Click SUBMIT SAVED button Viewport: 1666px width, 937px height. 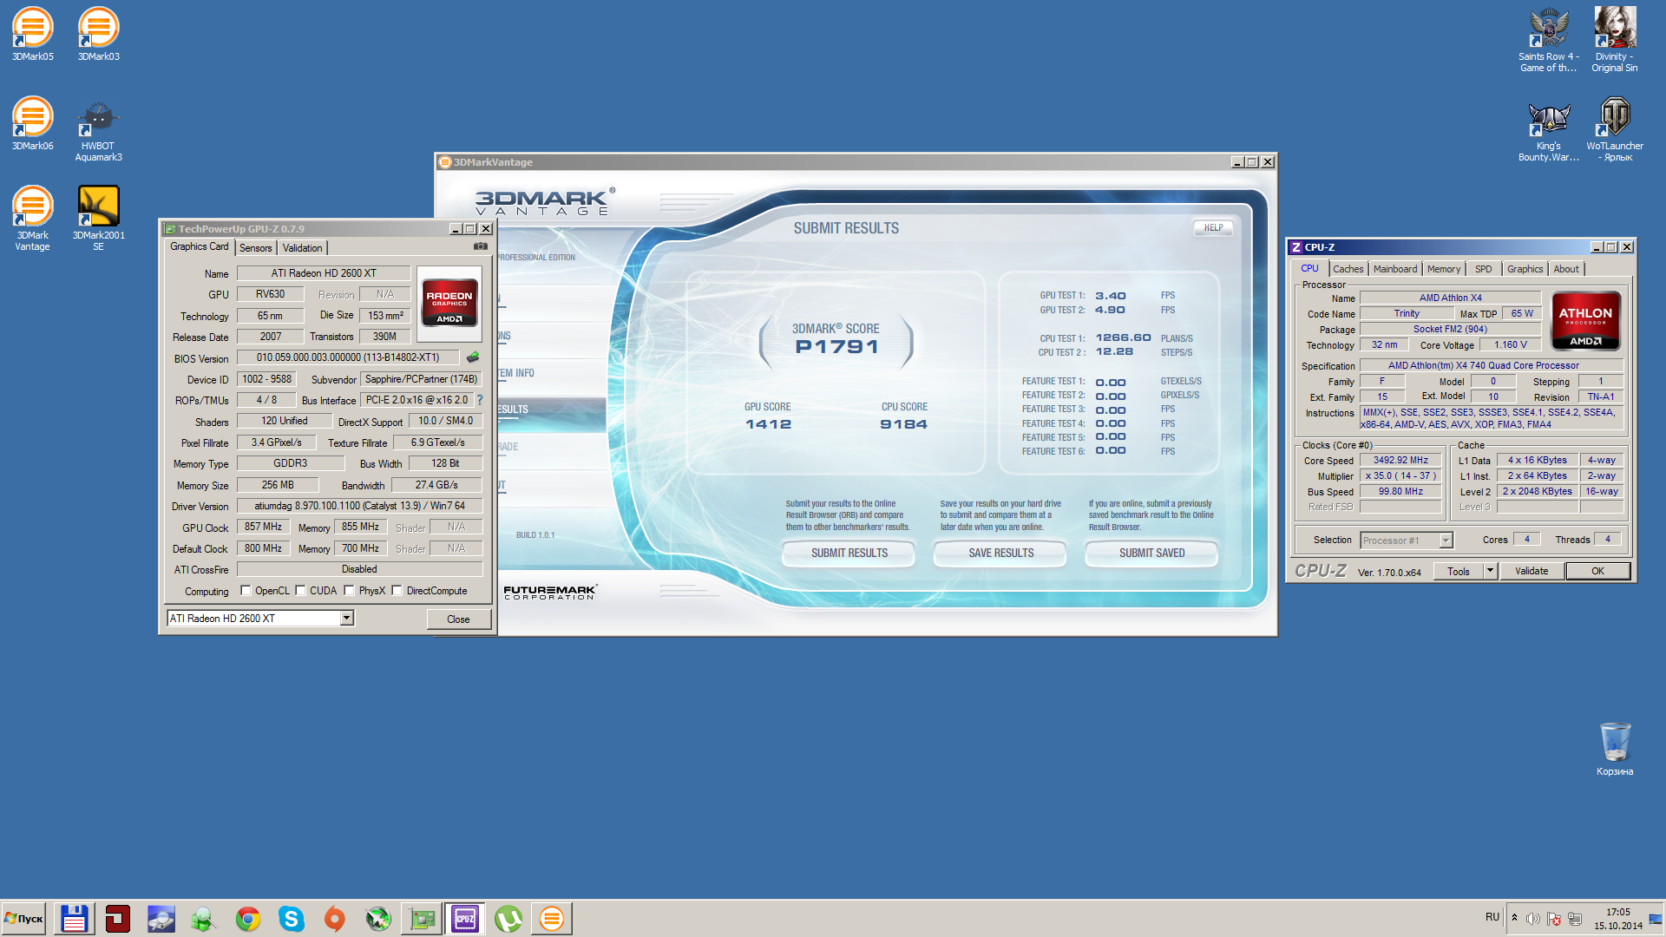[x=1151, y=554]
